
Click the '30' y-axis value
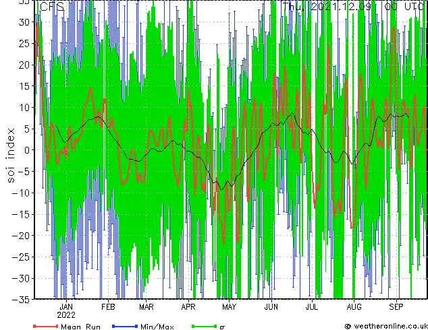point(24,22)
